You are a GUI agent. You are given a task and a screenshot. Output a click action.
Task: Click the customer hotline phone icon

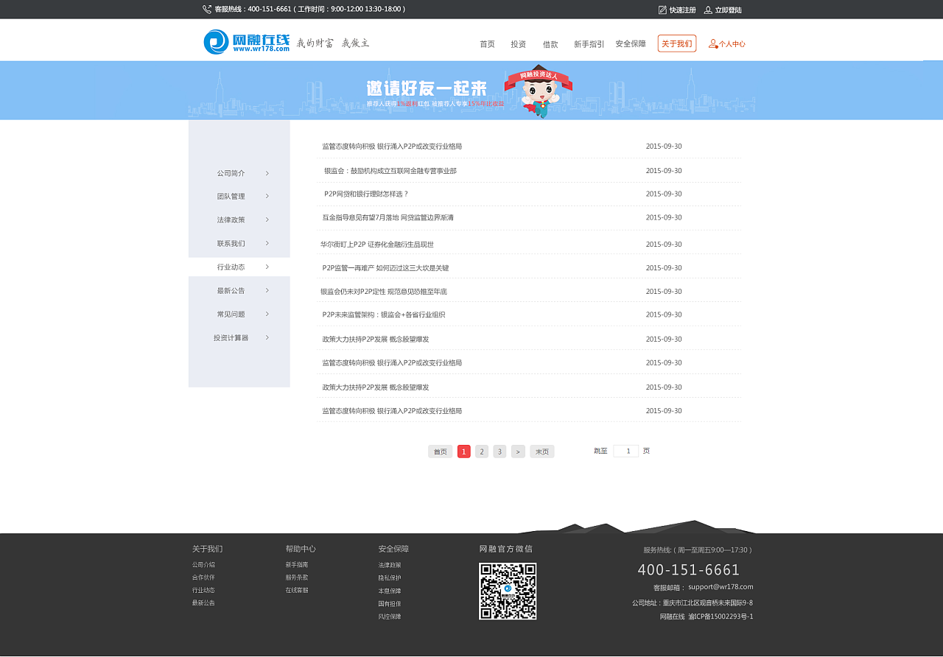coord(205,9)
